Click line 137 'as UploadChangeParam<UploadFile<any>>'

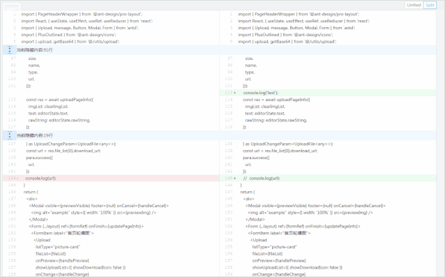coord(71,144)
